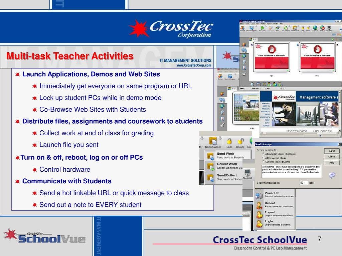Viewport: 342px width, 256px height.
Task: Expand toolbar overflow chevron in top window
Action: pos(340,29)
